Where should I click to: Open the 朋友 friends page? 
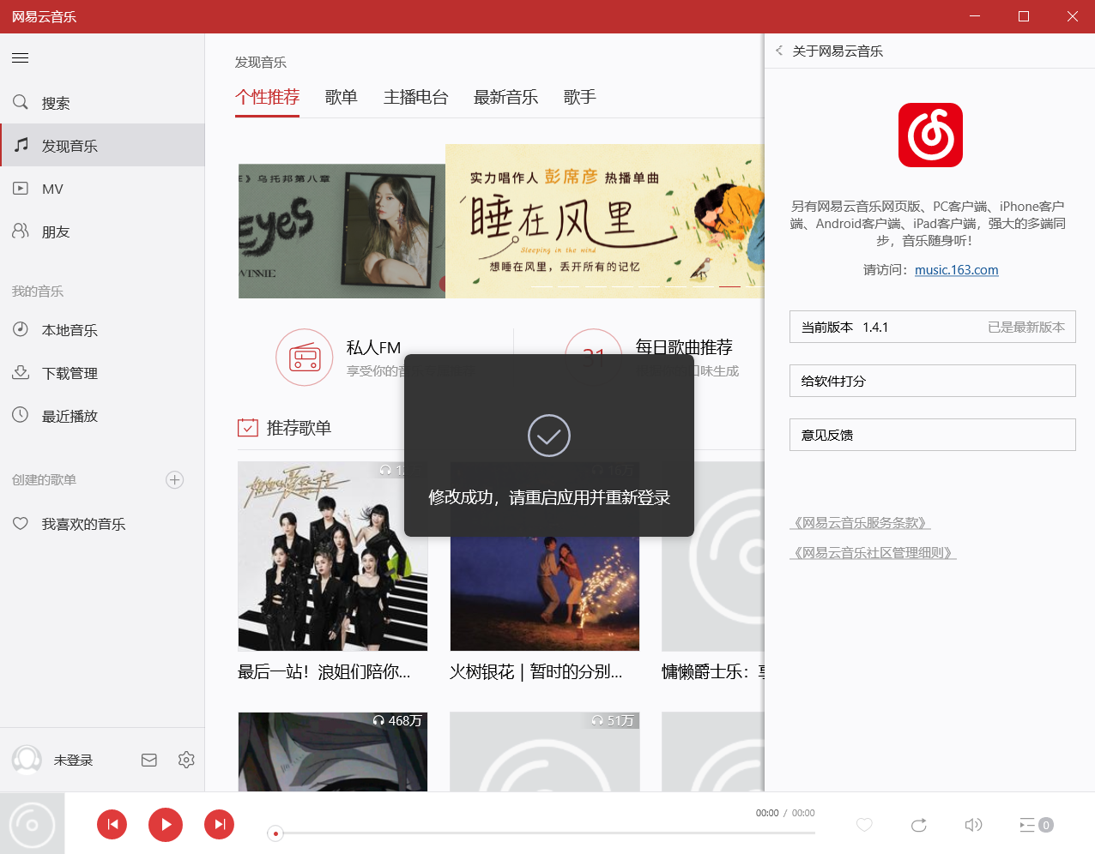coord(102,232)
